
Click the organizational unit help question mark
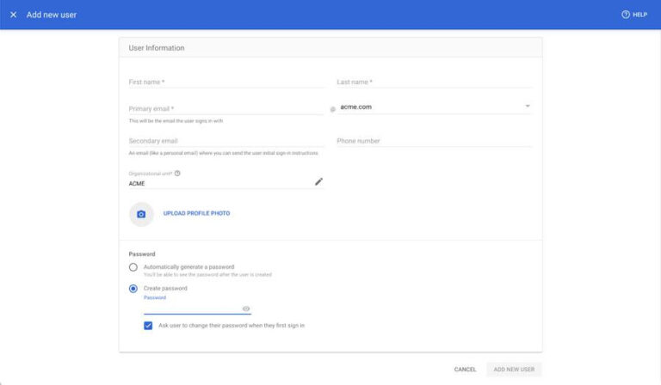point(177,174)
